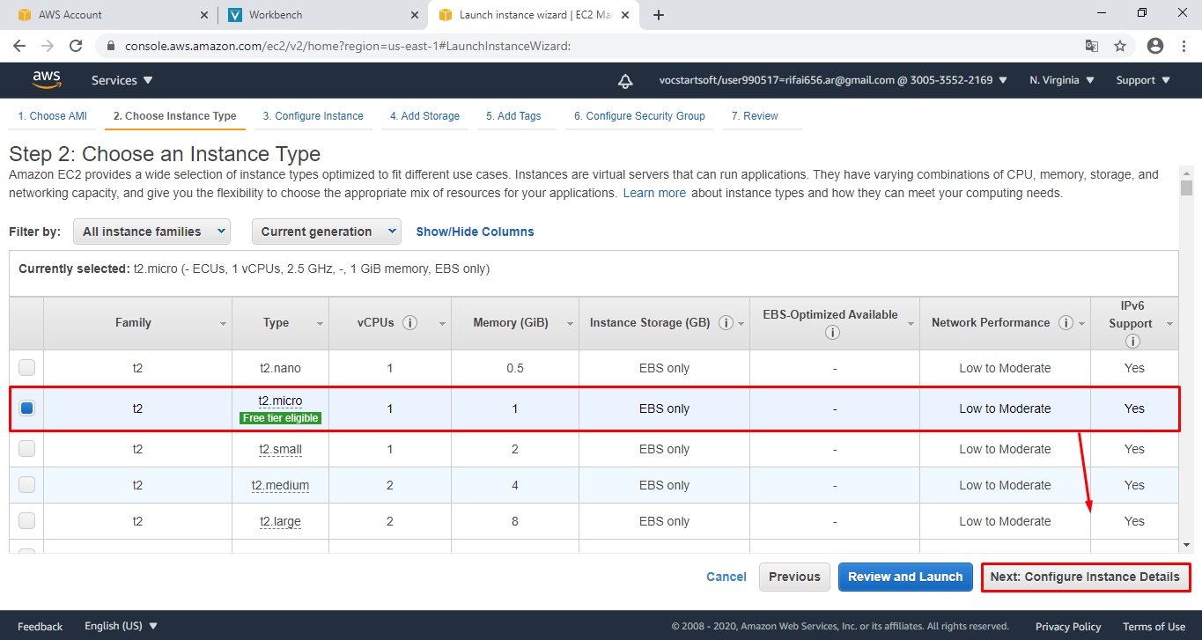Open the N. Virginia region dropdown
This screenshot has height=640, width=1202.
pyautogui.click(x=1062, y=80)
